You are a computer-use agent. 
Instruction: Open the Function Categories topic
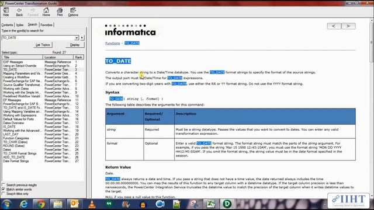pos(16,138)
